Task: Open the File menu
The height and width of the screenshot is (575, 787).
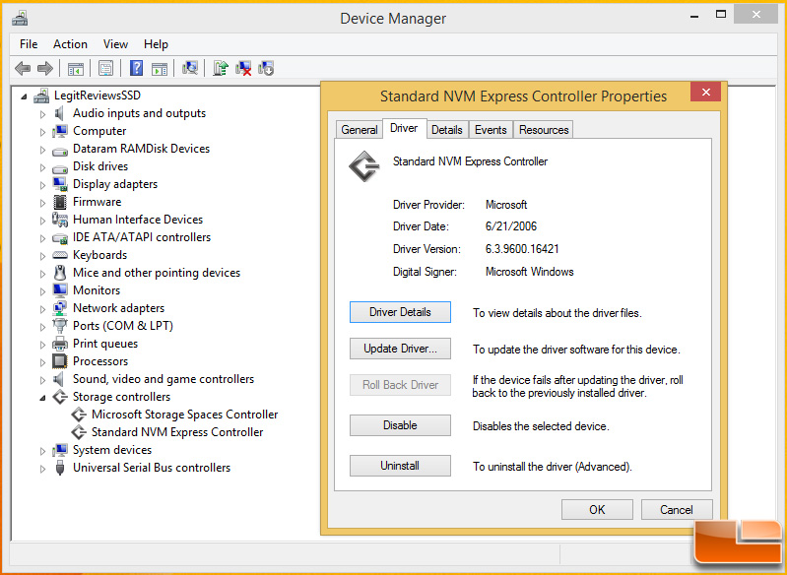Action: (29, 44)
